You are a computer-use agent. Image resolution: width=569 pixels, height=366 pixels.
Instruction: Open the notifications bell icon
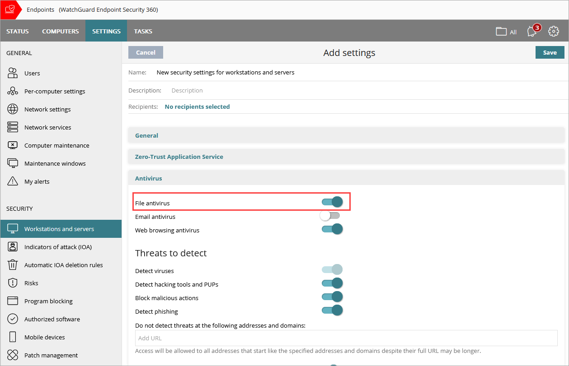pyautogui.click(x=531, y=31)
